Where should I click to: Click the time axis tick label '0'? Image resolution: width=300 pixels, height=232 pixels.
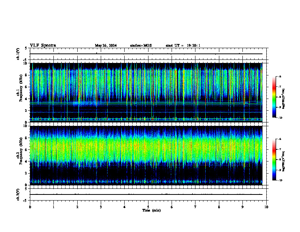pos(30,207)
